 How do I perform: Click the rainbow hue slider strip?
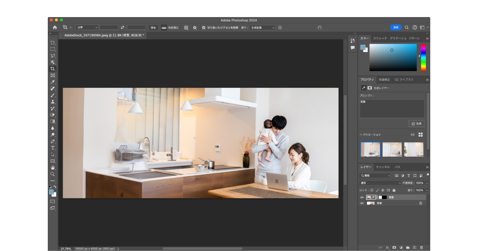point(423,57)
